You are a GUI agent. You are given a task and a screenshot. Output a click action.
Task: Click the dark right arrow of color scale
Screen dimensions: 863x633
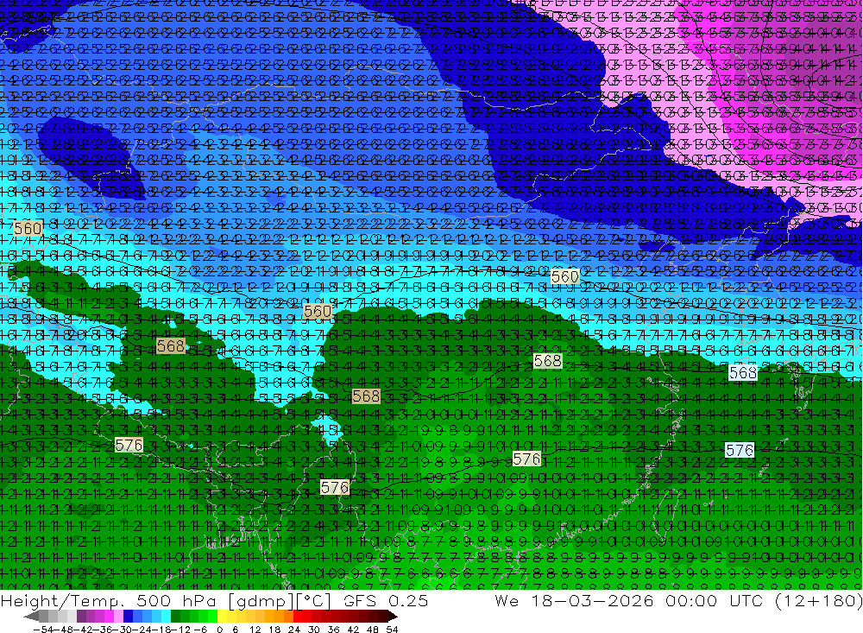[x=393, y=617]
